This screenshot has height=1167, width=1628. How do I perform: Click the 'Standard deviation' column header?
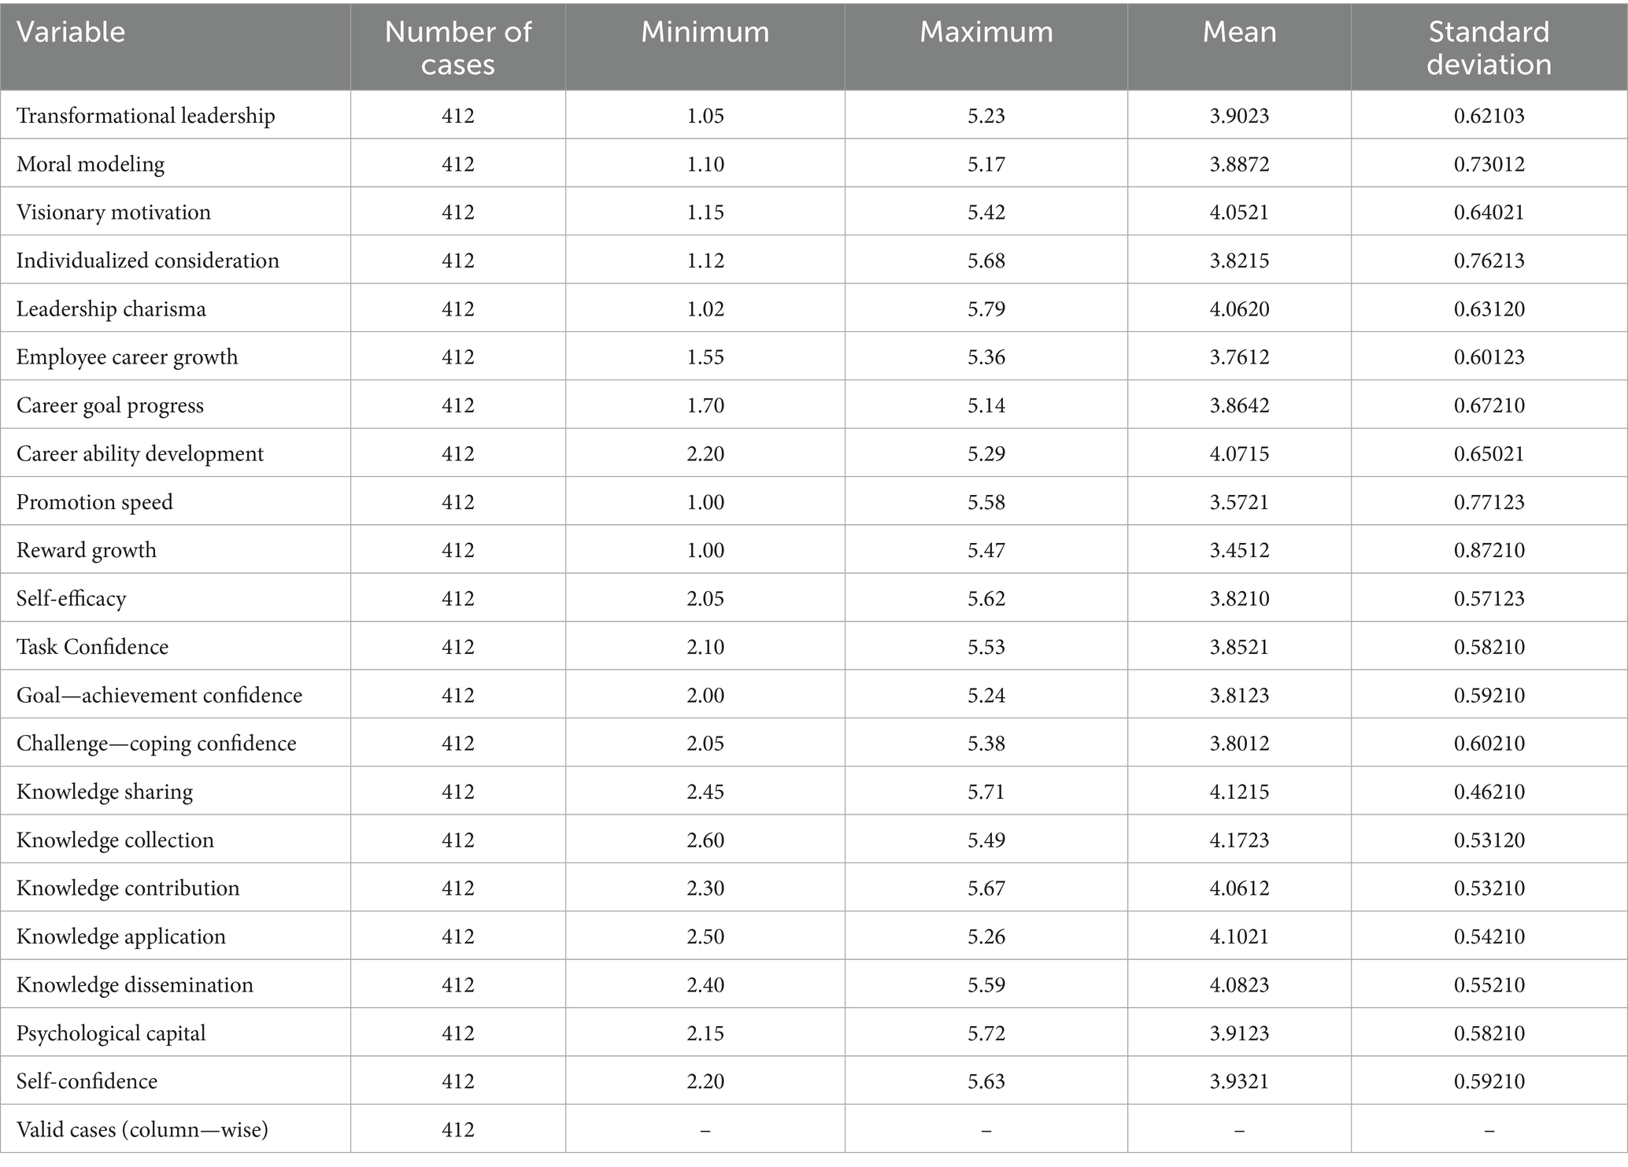point(1489,48)
